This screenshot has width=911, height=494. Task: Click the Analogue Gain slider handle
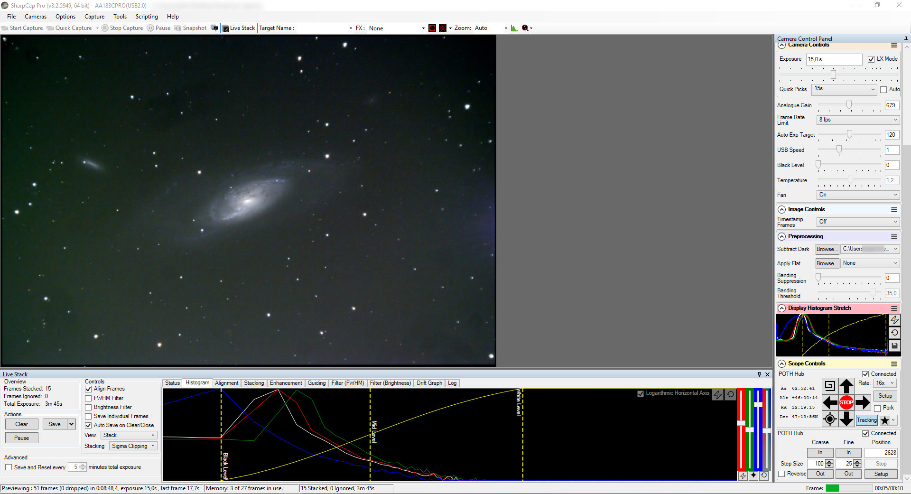point(849,105)
